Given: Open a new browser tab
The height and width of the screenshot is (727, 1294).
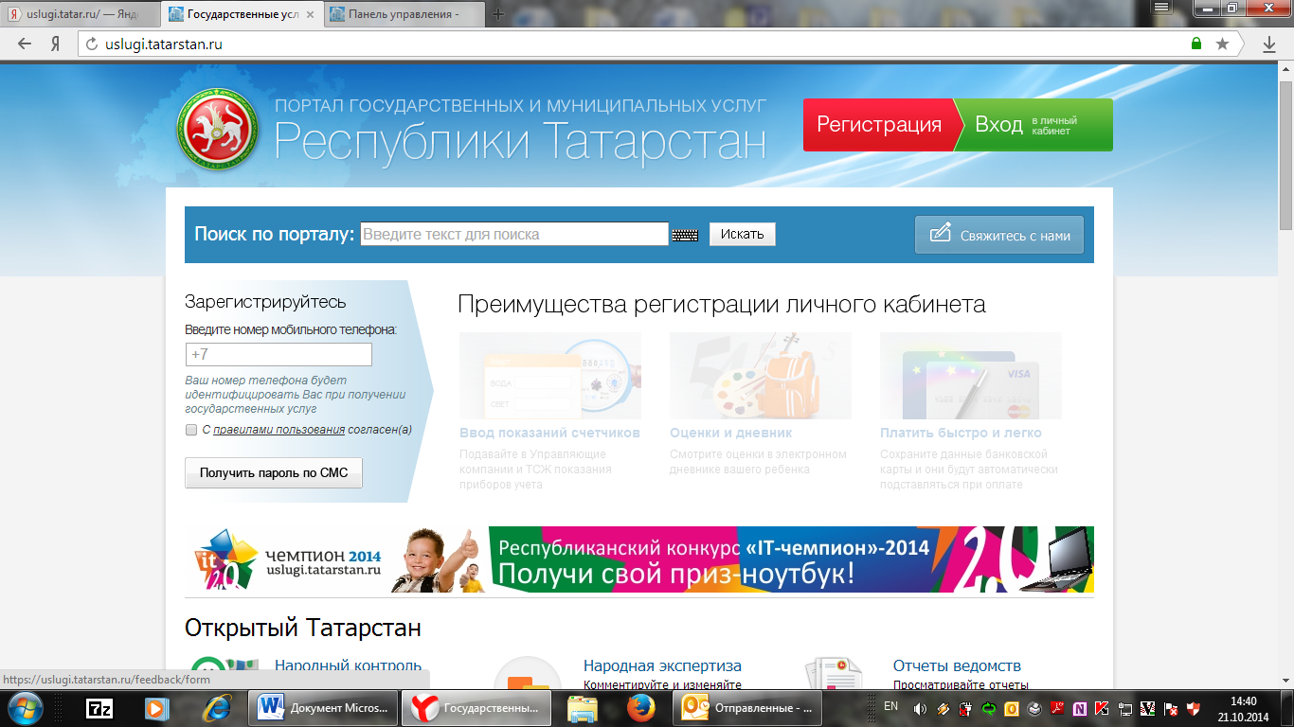Looking at the screenshot, I should click(498, 14).
